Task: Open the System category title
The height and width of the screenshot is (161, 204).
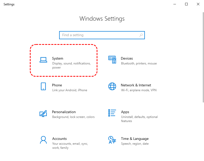Action: point(58,59)
